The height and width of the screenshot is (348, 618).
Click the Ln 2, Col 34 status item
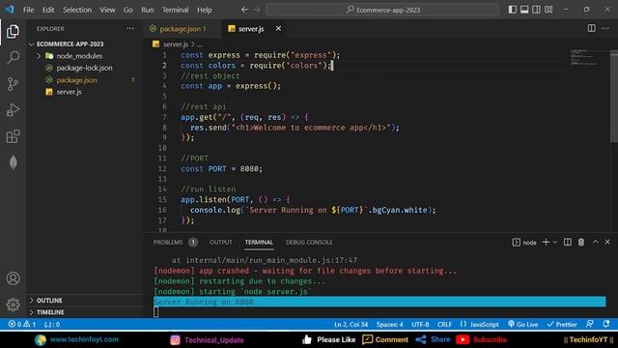(351, 325)
